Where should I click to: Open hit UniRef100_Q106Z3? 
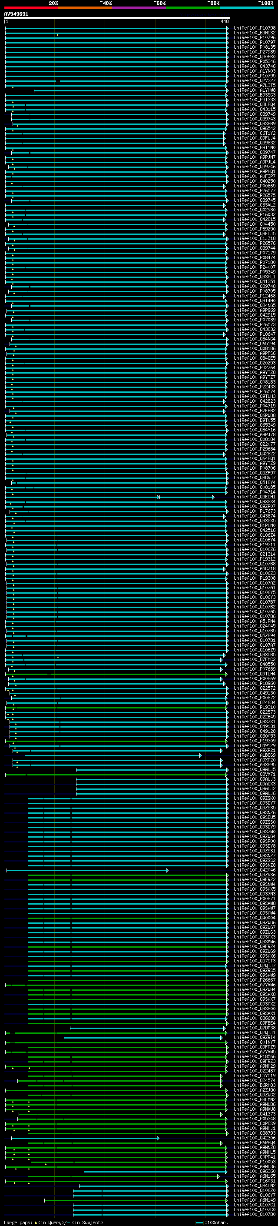255,574
